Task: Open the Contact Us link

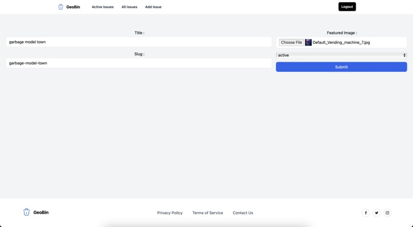Action: click(x=243, y=213)
